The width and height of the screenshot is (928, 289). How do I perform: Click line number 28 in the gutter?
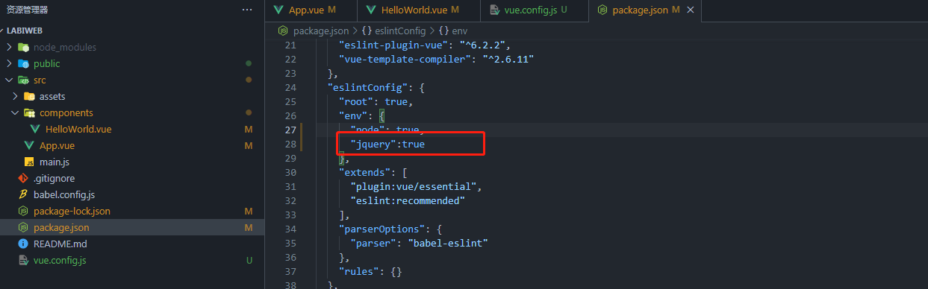[290, 144]
